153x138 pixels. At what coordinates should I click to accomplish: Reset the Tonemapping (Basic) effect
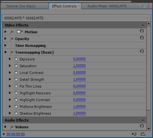[x=142, y=52]
